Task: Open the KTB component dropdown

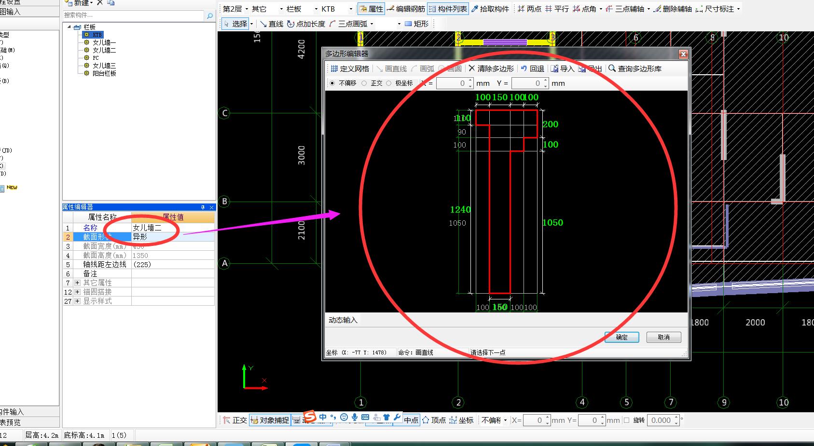Action: [351, 9]
